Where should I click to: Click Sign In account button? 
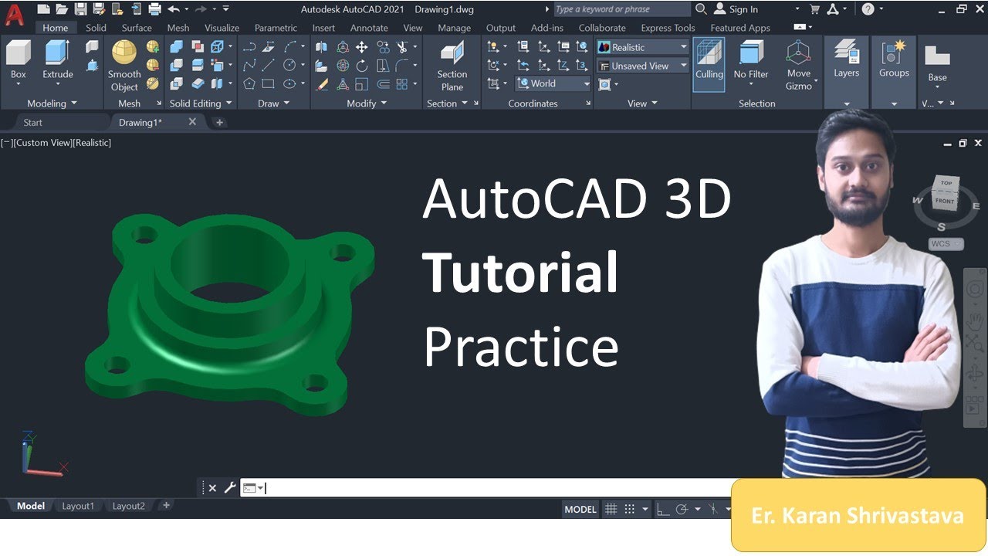736,9
